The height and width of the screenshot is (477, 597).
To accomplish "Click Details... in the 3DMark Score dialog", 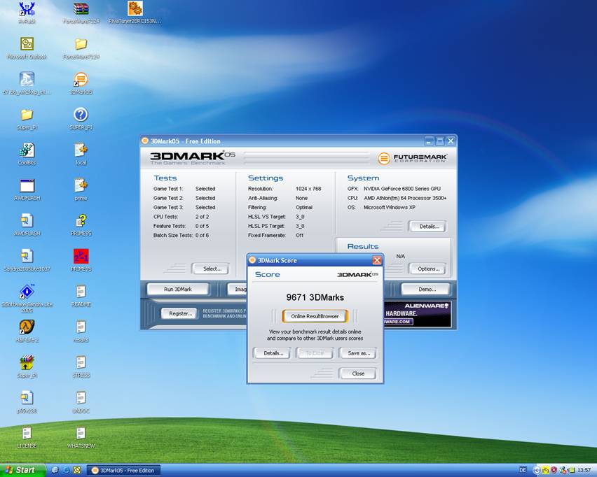I will tap(273, 353).
